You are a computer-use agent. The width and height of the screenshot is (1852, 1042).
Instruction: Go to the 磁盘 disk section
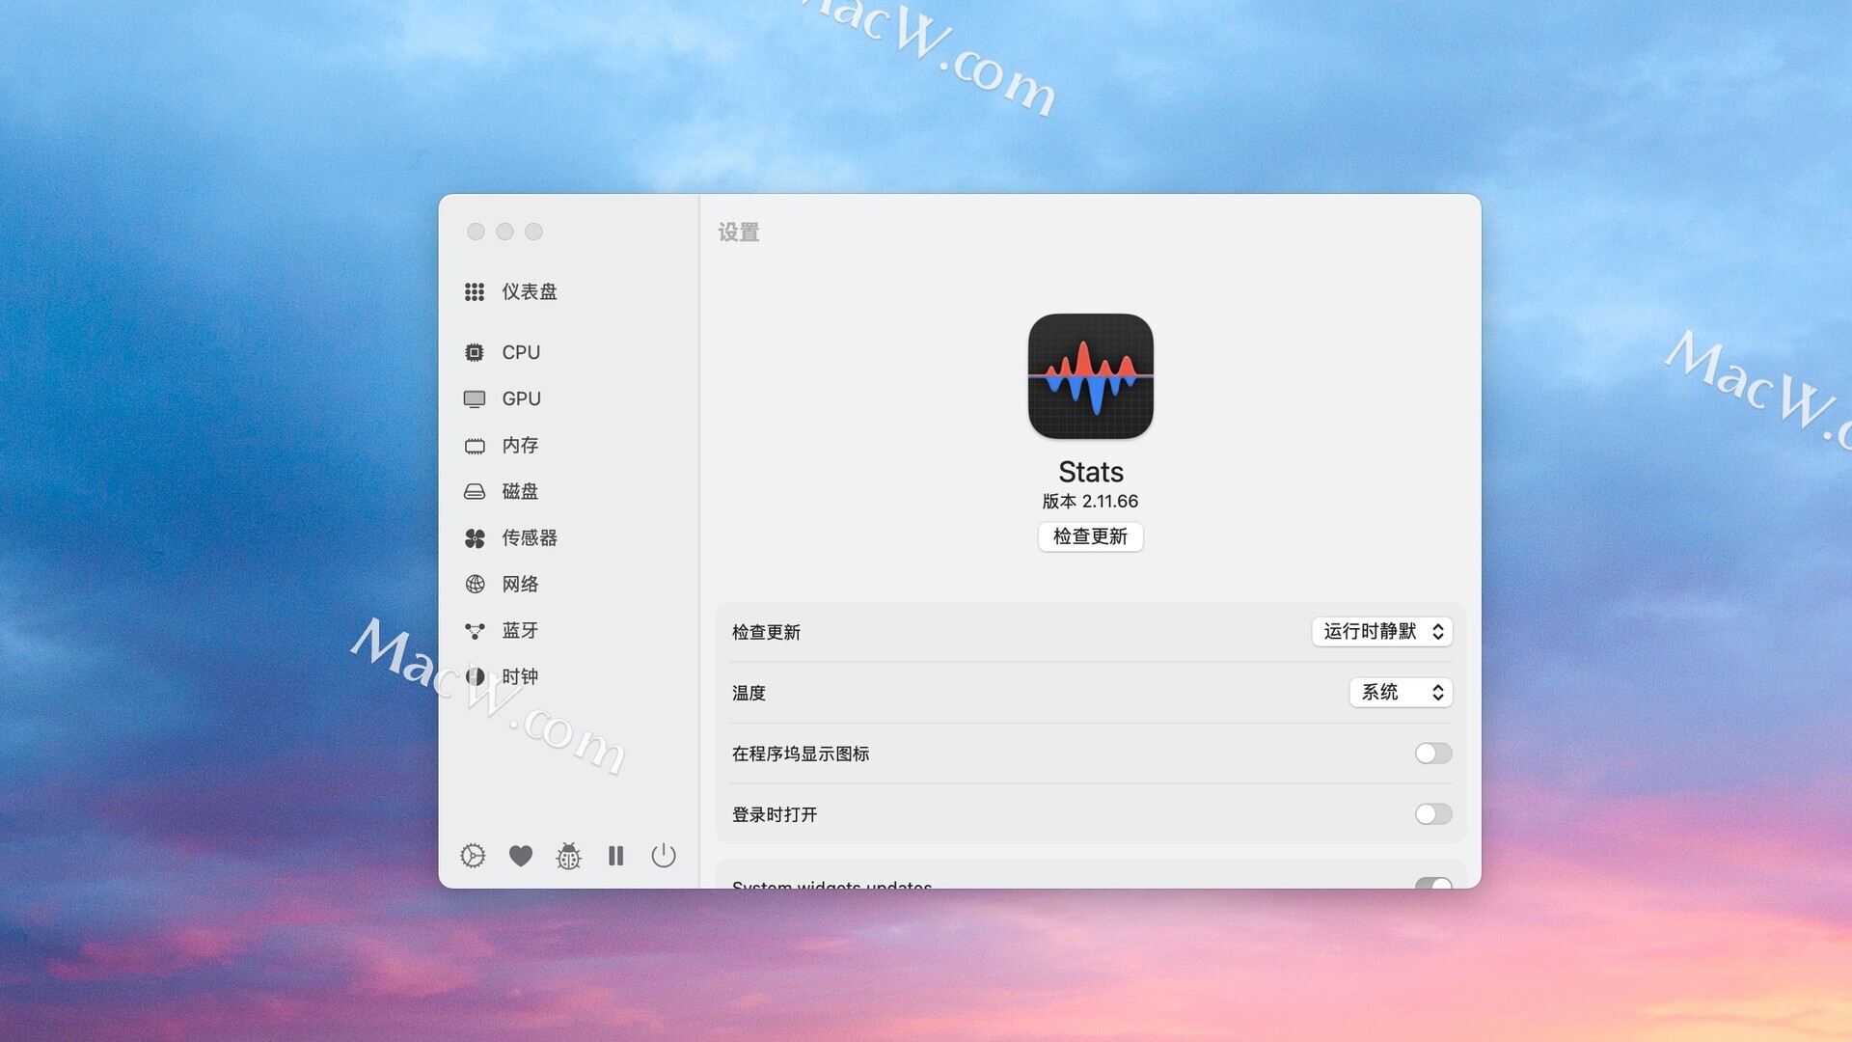point(520,491)
